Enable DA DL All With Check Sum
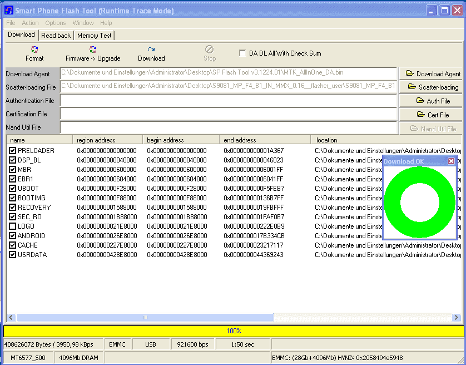 [x=242, y=53]
